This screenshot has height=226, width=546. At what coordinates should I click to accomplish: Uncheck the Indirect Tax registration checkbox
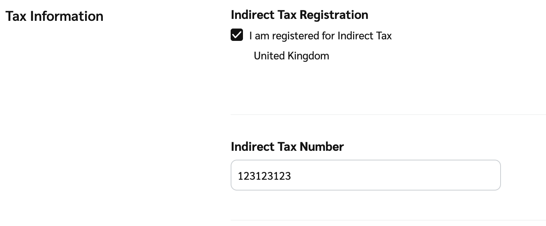(x=237, y=35)
